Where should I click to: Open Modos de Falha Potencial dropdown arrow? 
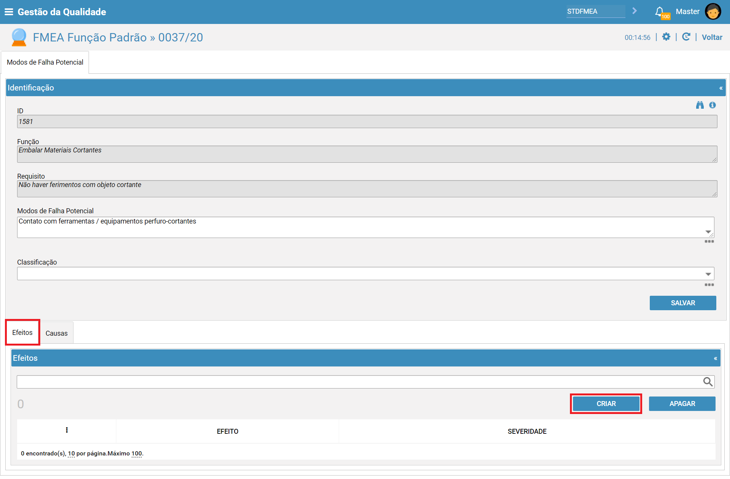pos(708,232)
